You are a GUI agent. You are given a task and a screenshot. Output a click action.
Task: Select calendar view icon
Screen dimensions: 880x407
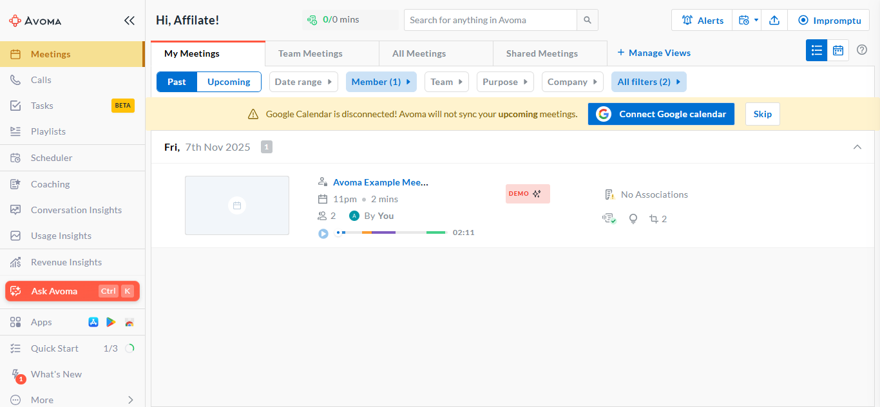coord(838,50)
